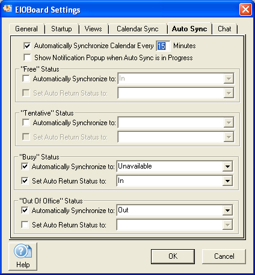Open Busy auto return dropdown showing In

click(227, 181)
